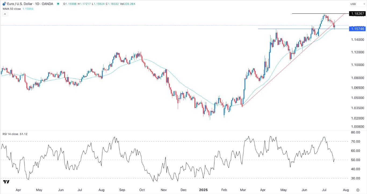
Task: Open chart settings gear on time axis
Action: click(x=358, y=190)
